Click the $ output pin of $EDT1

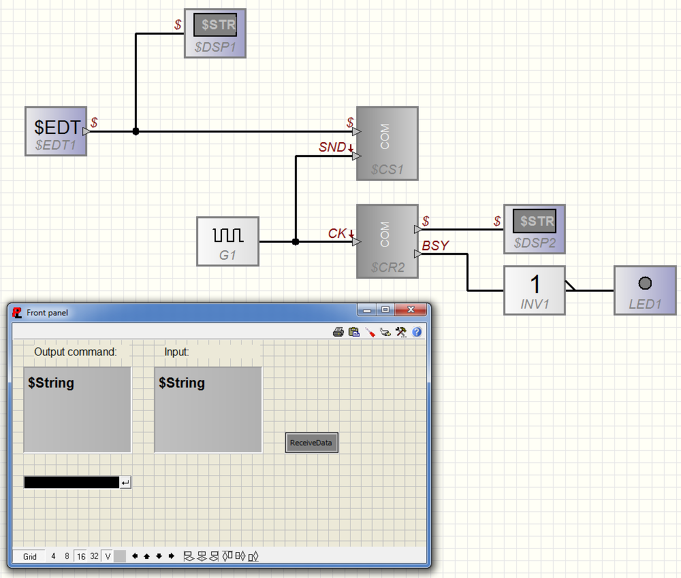point(86,131)
